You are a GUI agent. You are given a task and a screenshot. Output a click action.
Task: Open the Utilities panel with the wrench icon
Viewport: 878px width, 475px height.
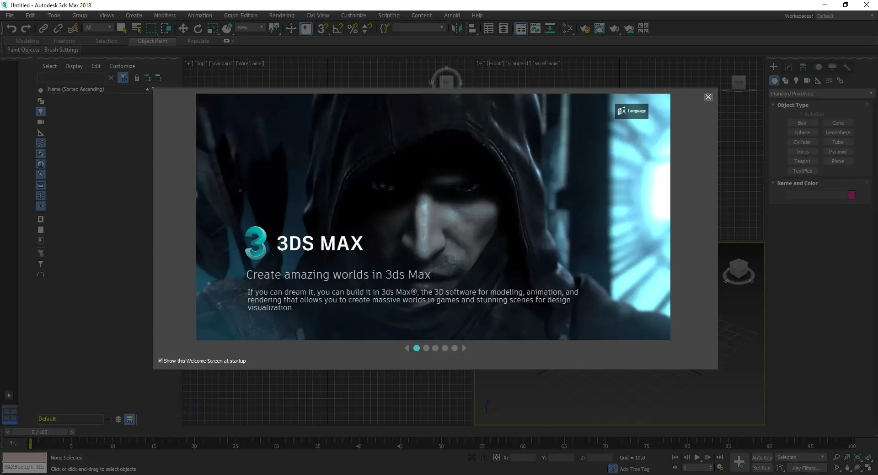847,67
